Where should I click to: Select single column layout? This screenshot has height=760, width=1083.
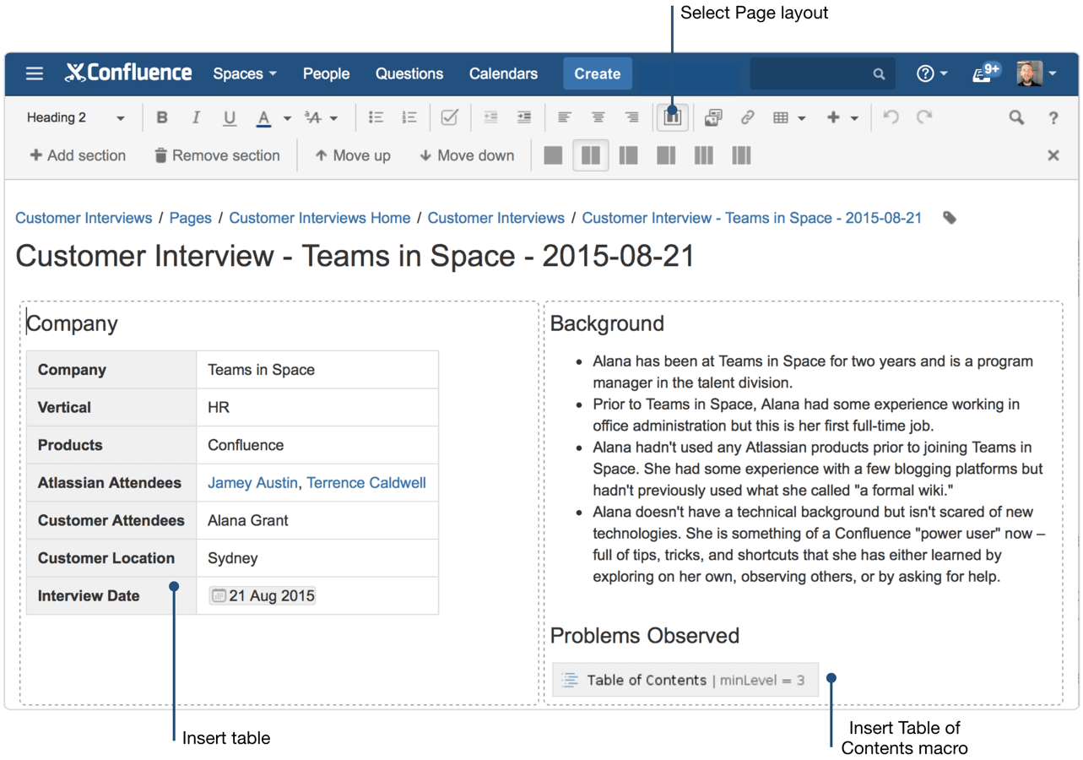click(x=553, y=155)
